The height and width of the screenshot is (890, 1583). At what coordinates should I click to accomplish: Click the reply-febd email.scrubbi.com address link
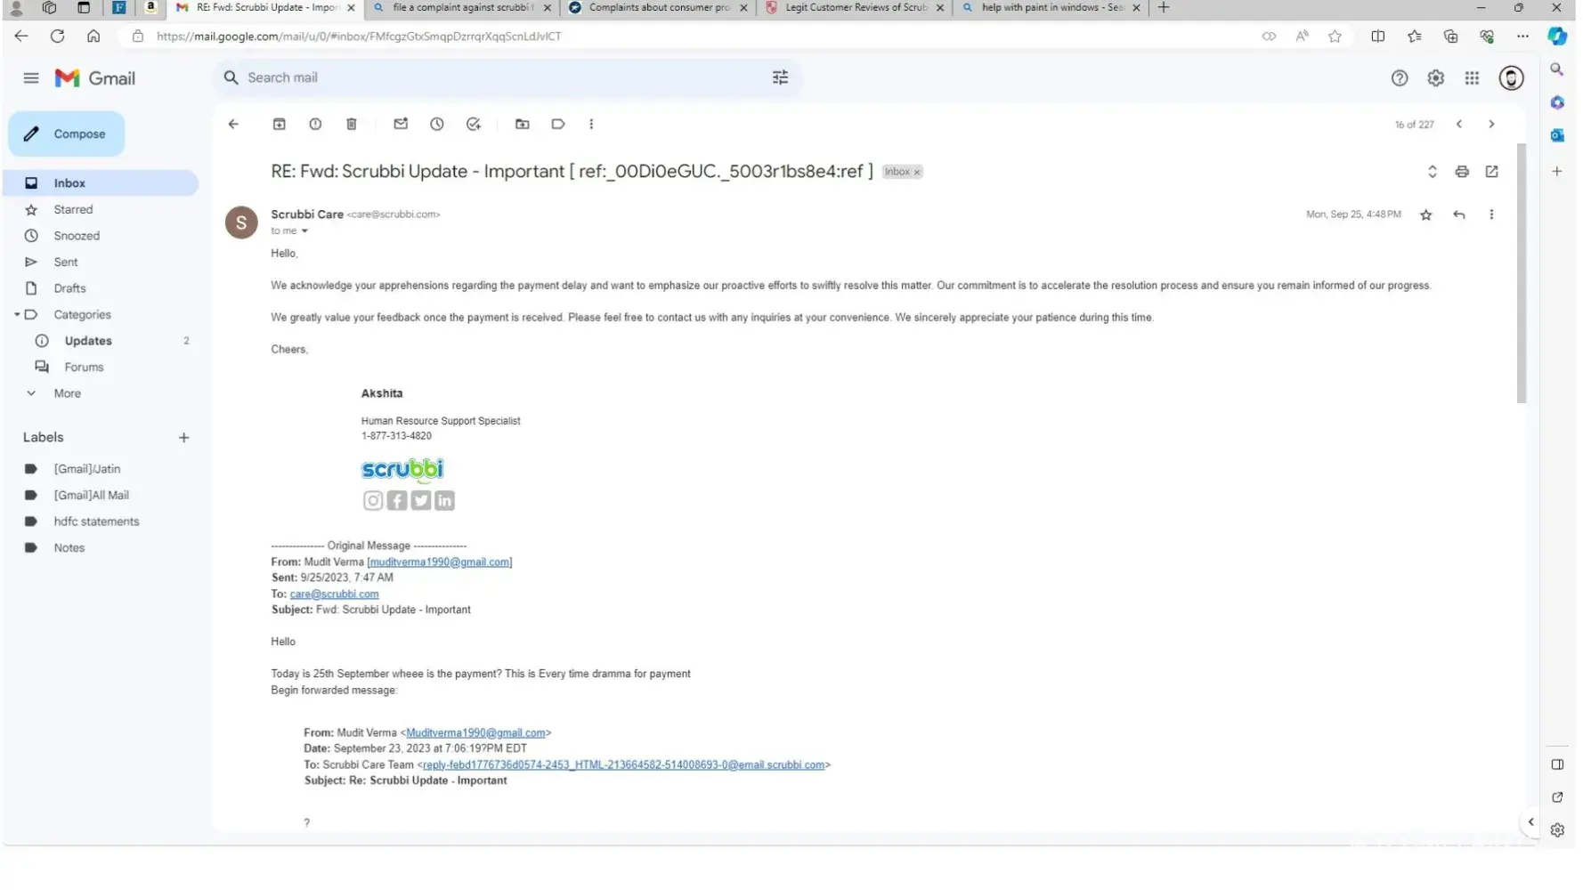pyautogui.click(x=623, y=765)
